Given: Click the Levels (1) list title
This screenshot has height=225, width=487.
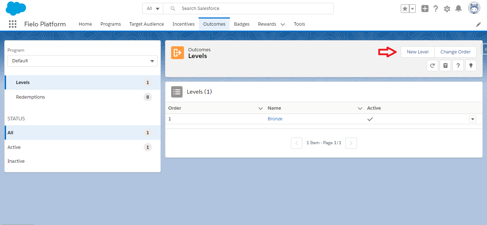Looking at the screenshot, I should (x=199, y=92).
